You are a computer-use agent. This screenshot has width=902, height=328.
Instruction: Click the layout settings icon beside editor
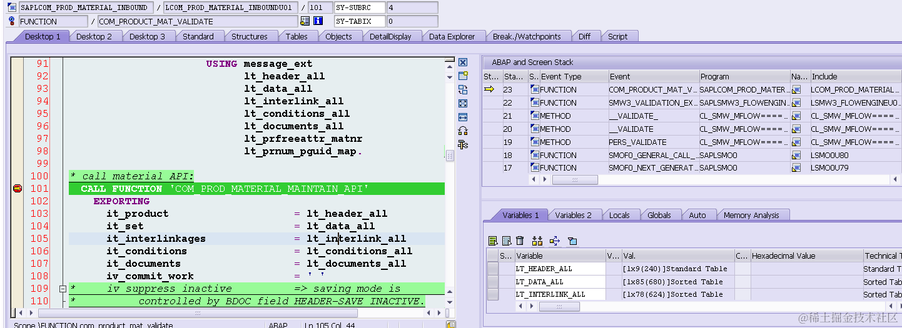click(463, 144)
